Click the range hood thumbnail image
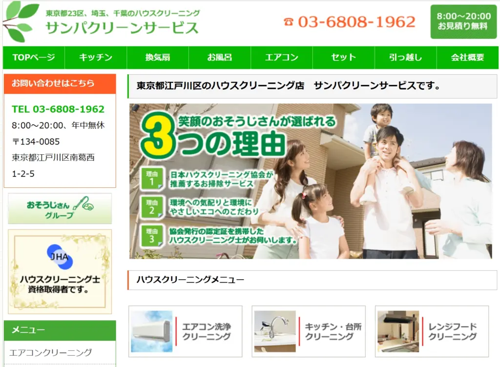The height and width of the screenshot is (367, 500). [x=398, y=331]
